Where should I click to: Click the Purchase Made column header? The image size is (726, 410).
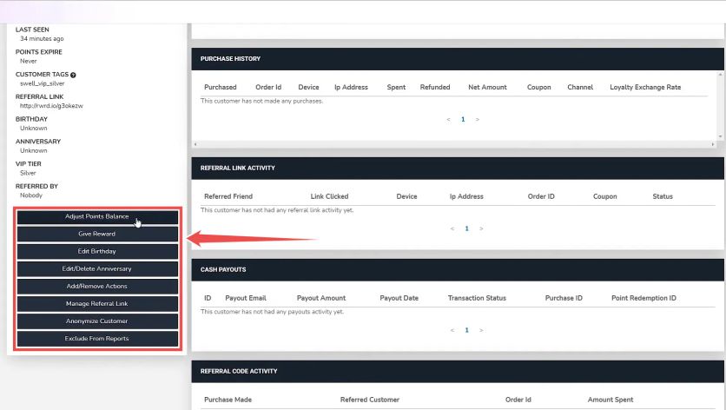click(228, 400)
